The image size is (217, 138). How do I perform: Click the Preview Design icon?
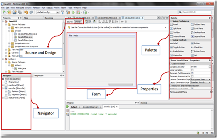[94, 22]
